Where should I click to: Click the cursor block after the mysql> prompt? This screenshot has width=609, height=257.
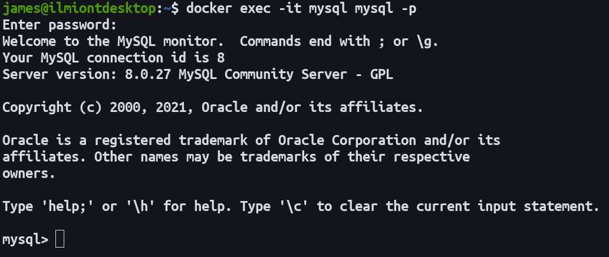(60, 240)
